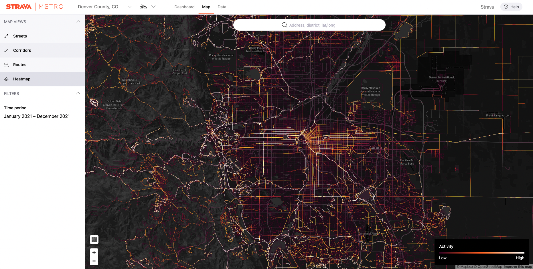Select the Routes map view

coord(43,65)
